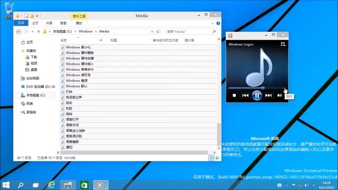
Task: Open Task View from taskbar
Action: pyautogui.click(x=35, y=185)
